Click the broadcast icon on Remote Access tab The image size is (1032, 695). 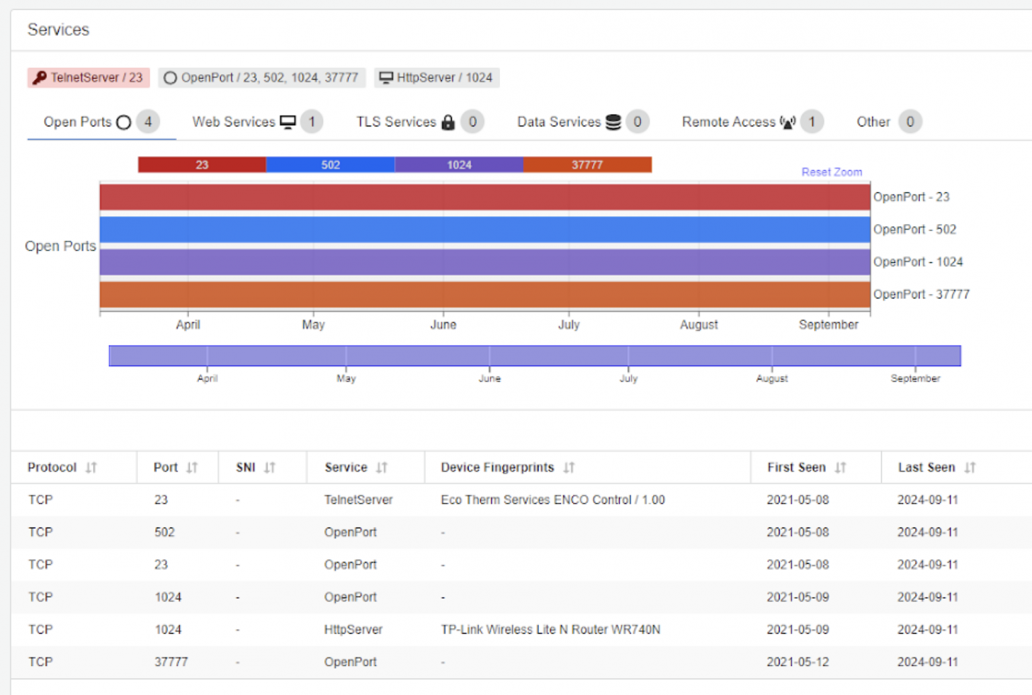(787, 122)
